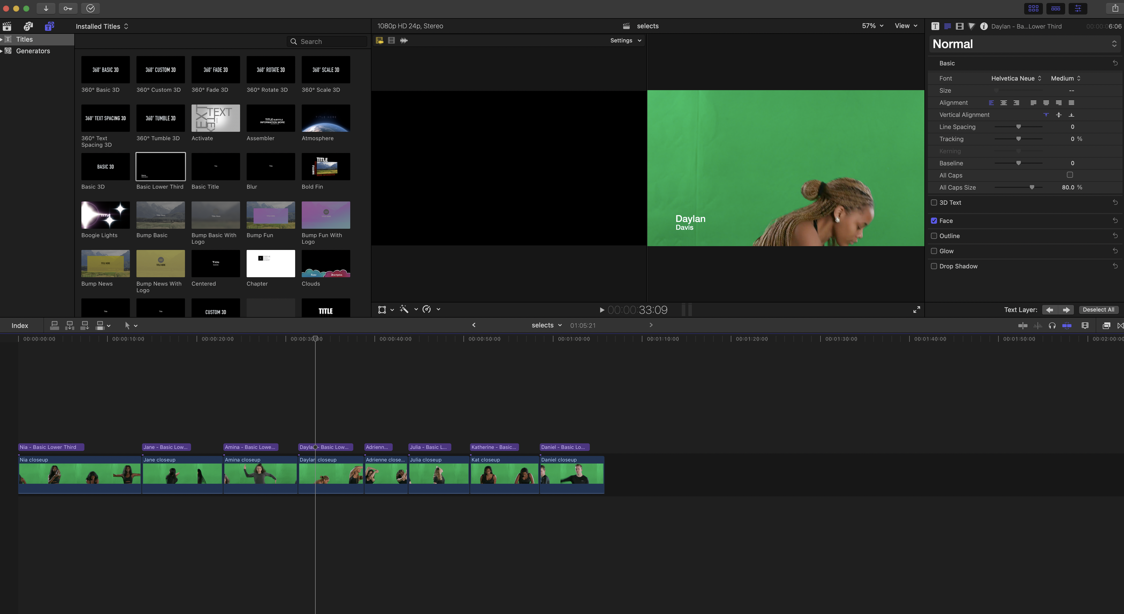Screen dimensions: 1124x614
Task: Open the Keyword Editor key icon
Action: click(x=68, y=8)
